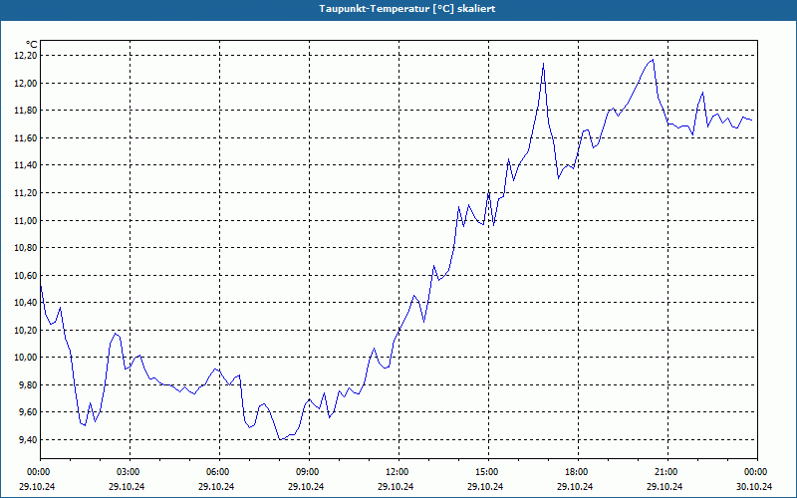Screen dimensions: 797x498
Task: Select the '06:00' time label
Action: (x=216, y=472)
